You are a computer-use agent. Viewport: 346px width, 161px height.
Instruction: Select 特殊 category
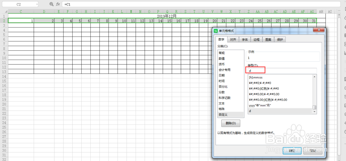(x=230, y=109)
